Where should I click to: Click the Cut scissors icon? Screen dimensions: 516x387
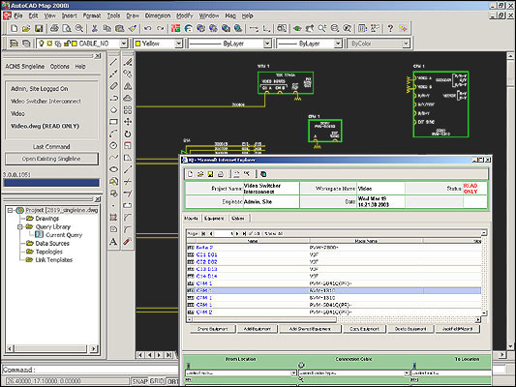pos(95,29)
